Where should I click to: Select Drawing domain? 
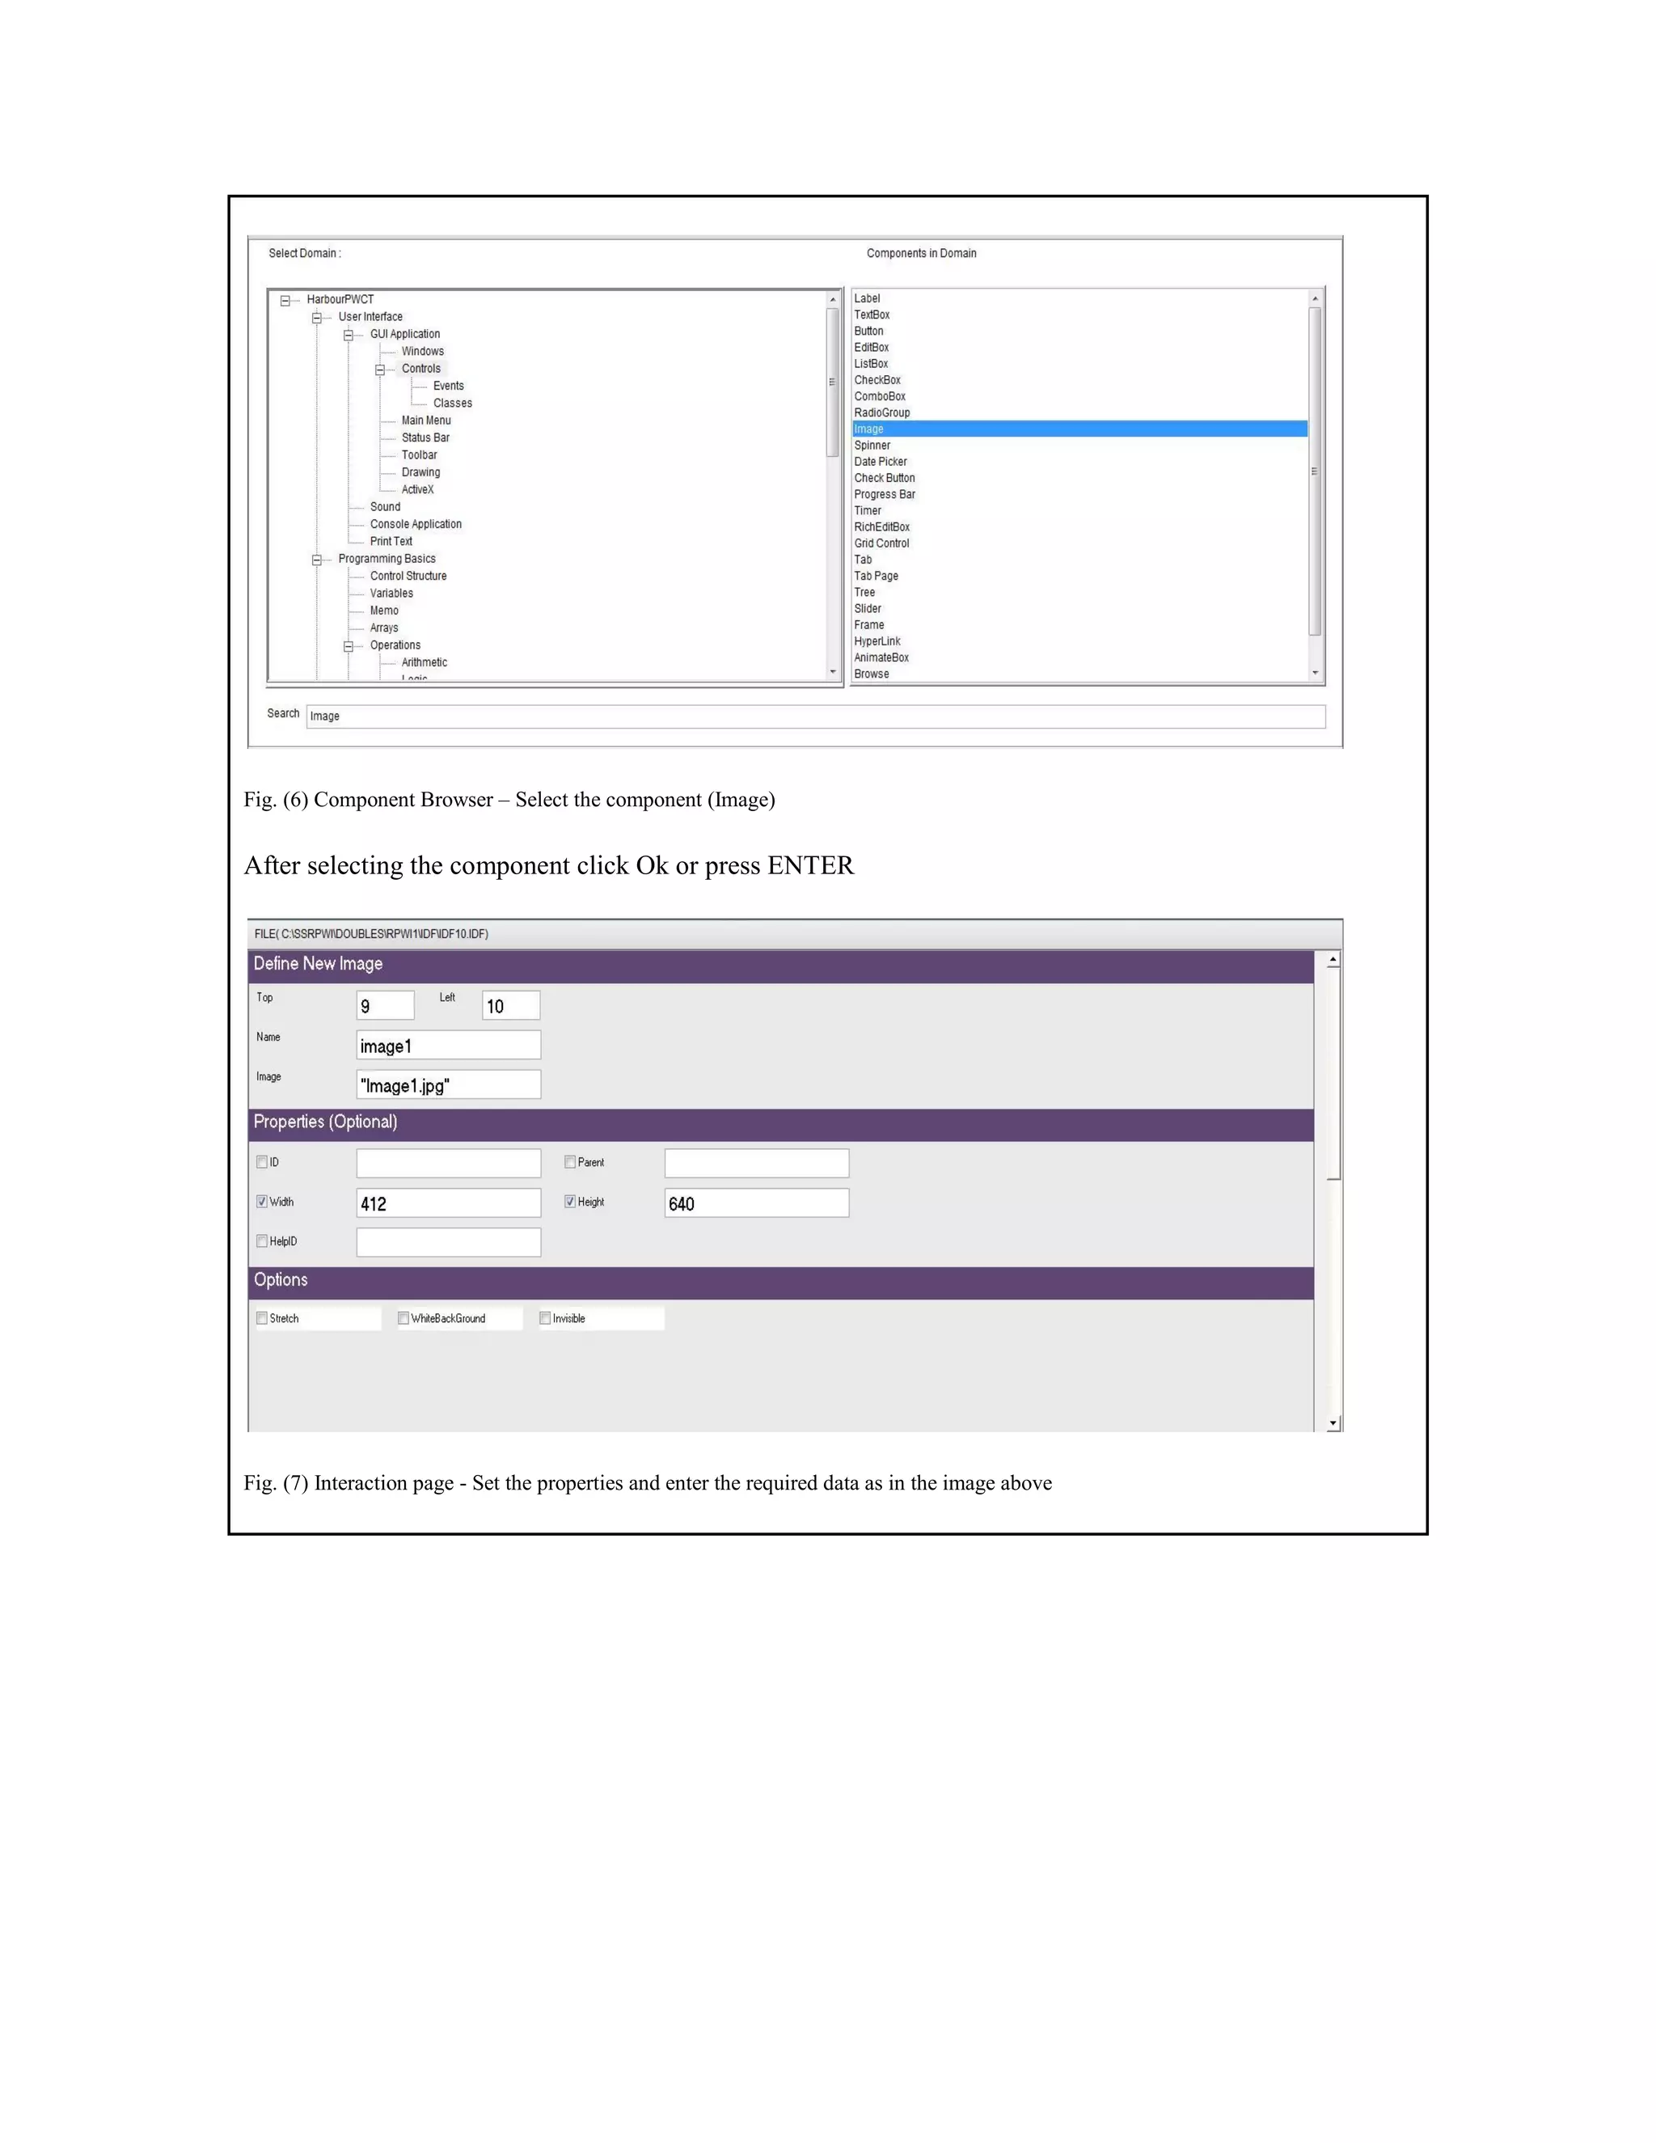420,472
